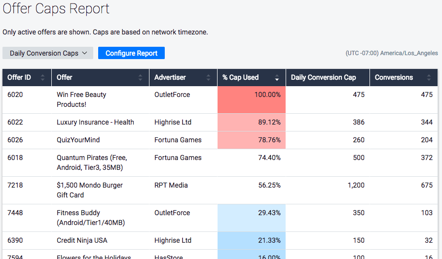Click the Offer column sort arrows
Image resolution: width=442 pixels, height=259 pixels.
pyautogui.click(x=140, y=78)
